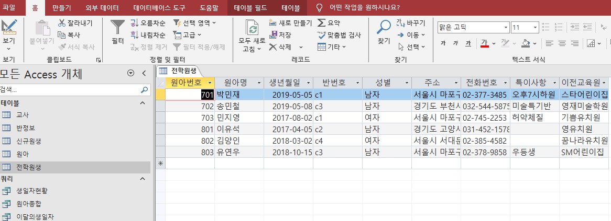Viewport: 611px width, 221px height.
Task: Toggle center text alignment
Action: click(x=561, y=43)
